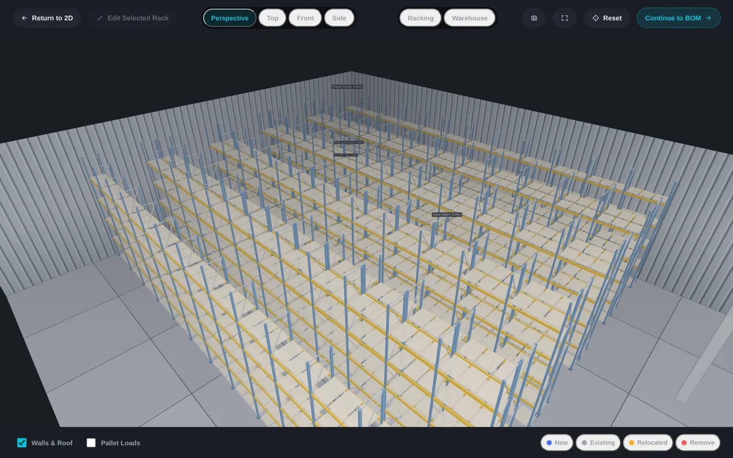The image size is (733, 458).
Task: Switch to Top view
Action: pos(273,18)
